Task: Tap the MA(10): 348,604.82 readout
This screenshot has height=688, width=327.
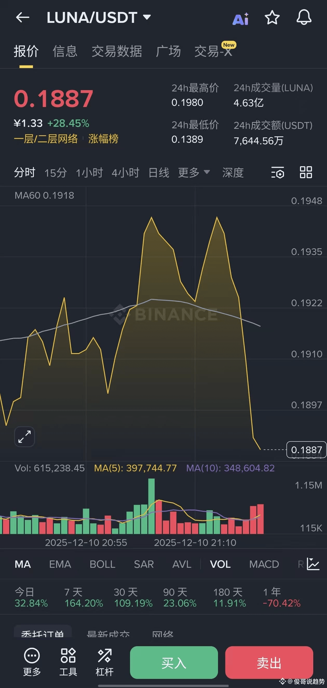Action: pyautogui.click(x=230, y=468)
